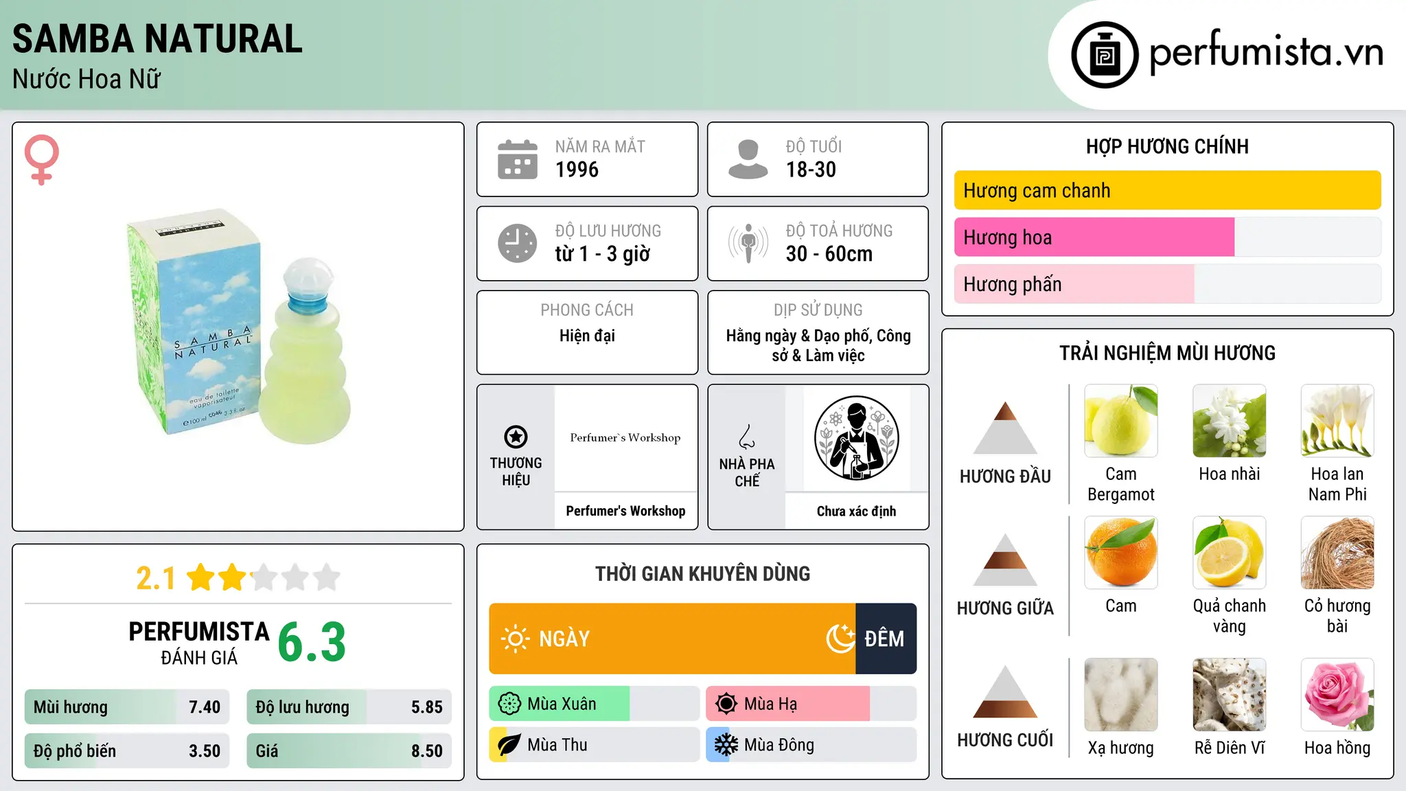Click the Cam orange note image

click(x=1121, y=553)
